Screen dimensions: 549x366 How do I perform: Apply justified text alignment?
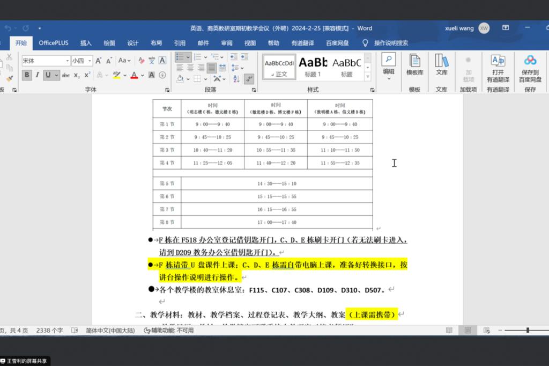click(211, 68)
